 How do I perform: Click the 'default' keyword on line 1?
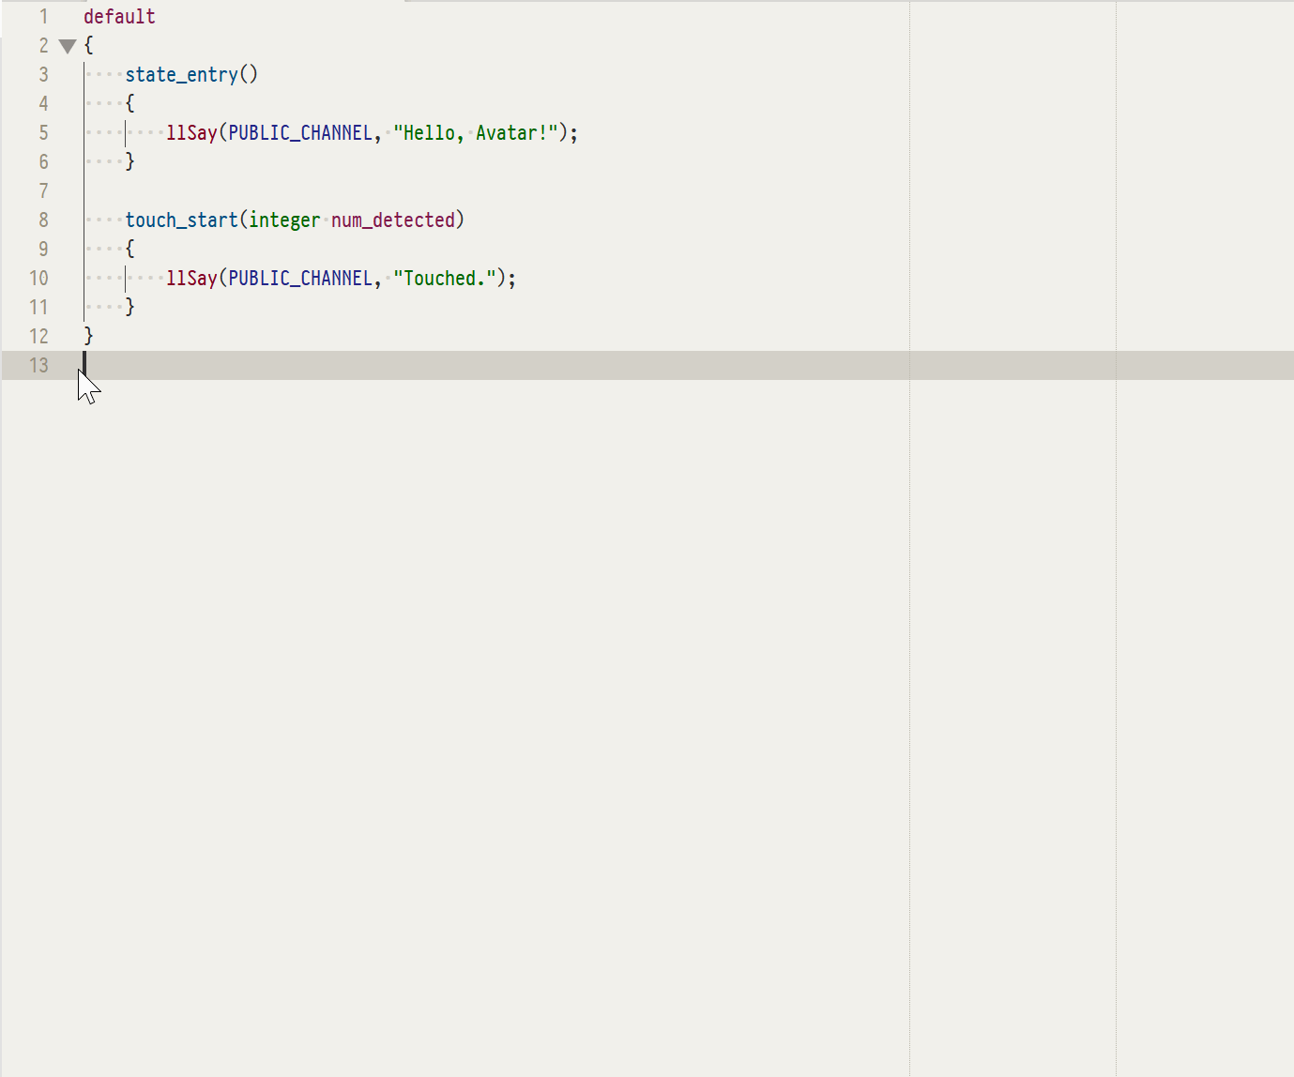[x=119, y=17]
